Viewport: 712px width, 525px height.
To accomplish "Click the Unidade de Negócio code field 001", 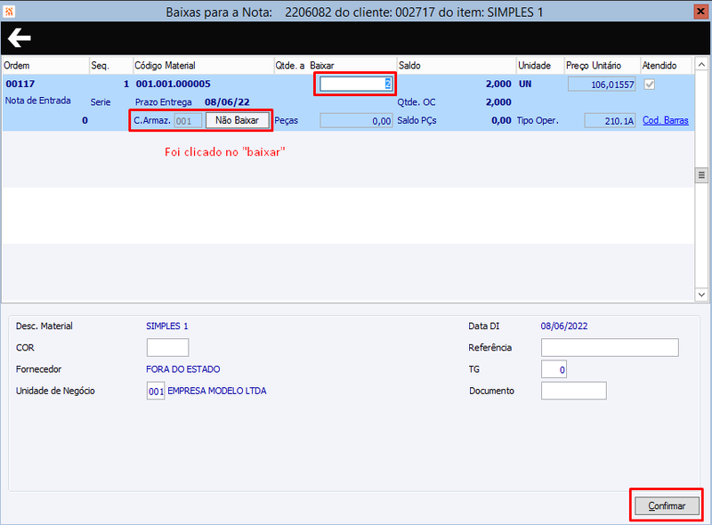I will point(156,391).
